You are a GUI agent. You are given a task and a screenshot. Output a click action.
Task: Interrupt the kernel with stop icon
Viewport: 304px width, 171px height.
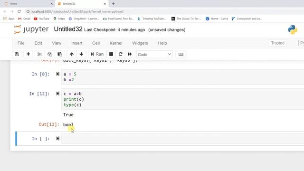tap(111, 54)
